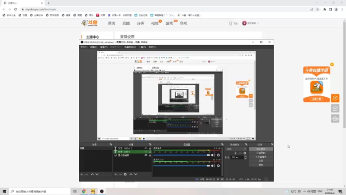Click the transition duration input field

pyautogui.click(x=237, y=157)
